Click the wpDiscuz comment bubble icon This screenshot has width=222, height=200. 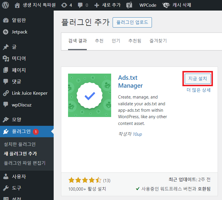click(x=6, y=105)
